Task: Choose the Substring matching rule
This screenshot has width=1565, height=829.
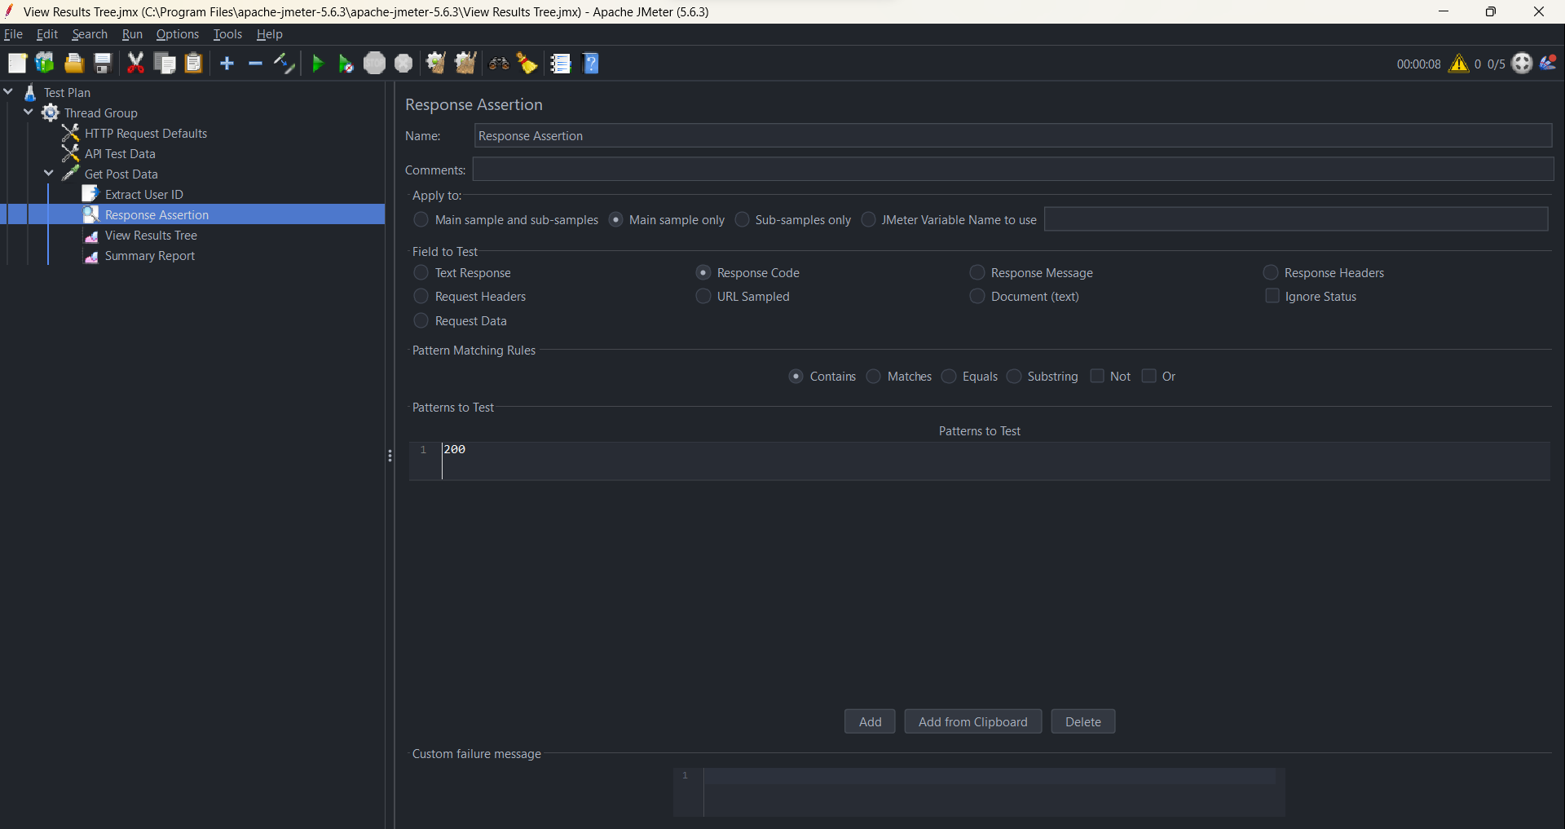Action: pyautogui.click(x=1014, y=376)
